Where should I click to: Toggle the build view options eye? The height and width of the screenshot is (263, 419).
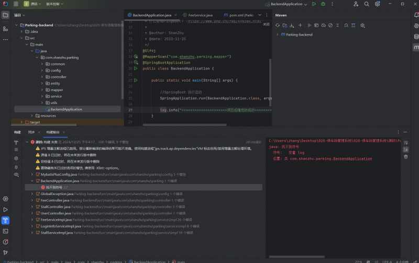click(x=16, y=175)
